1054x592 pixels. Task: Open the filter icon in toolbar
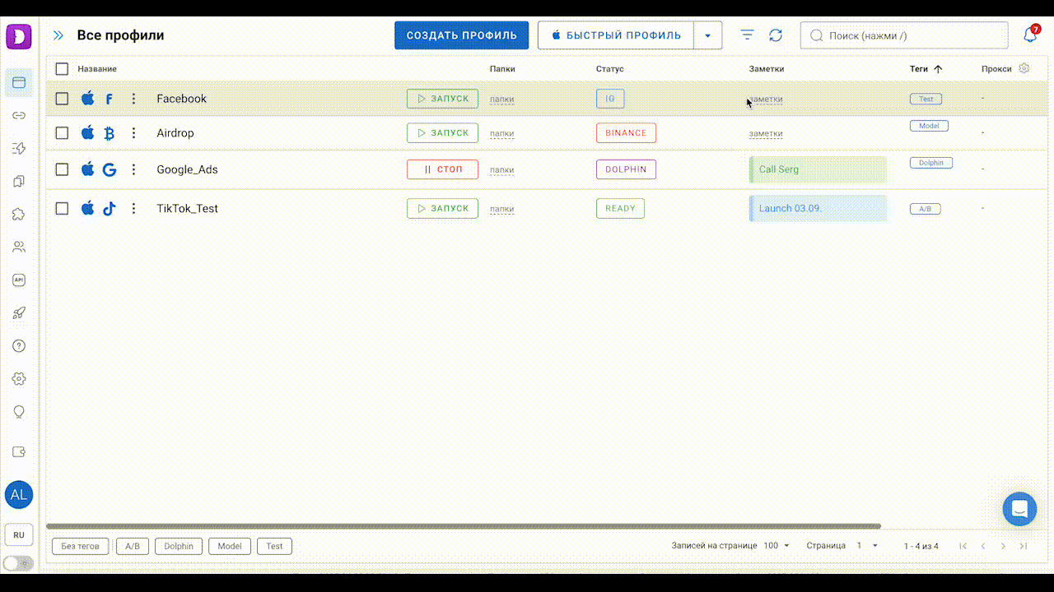[x=747, y=35]
